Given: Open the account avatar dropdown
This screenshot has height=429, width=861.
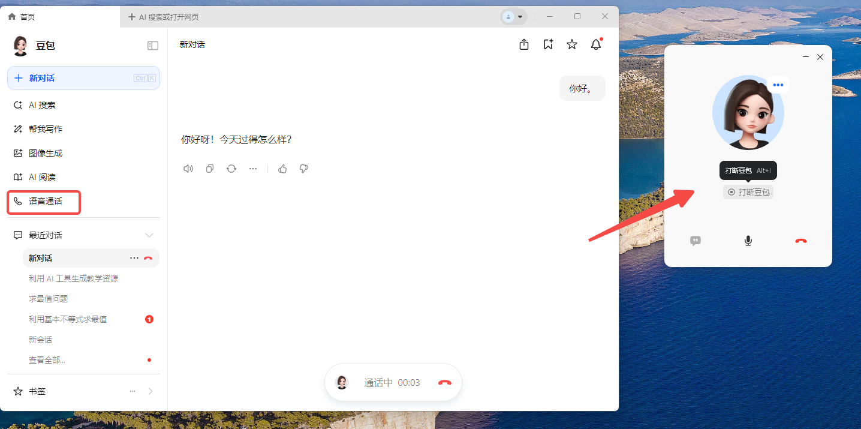Looking at the screenshot, I should click(514, 17).
